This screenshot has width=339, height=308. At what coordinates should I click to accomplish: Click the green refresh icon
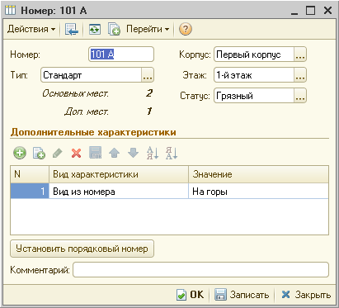pos(95,29)
